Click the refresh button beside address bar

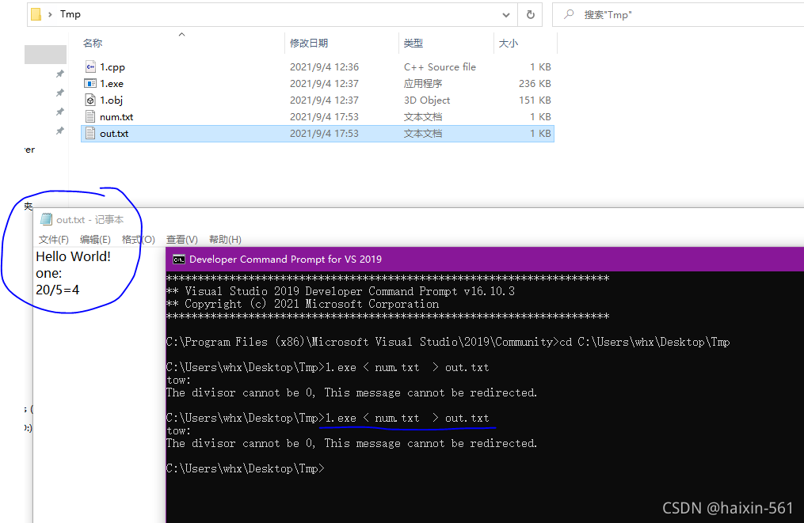(531, 15)
